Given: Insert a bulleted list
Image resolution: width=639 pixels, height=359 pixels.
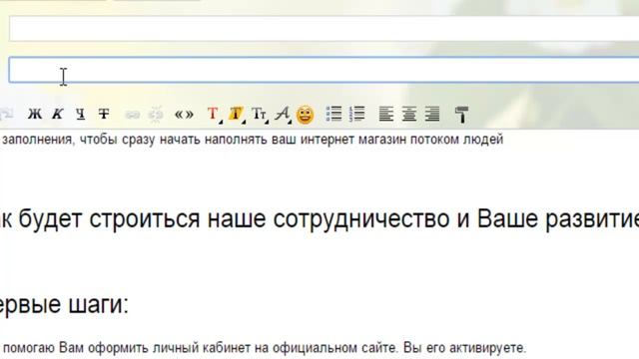Looking at the screenshot, I should (x=333, y=114).
